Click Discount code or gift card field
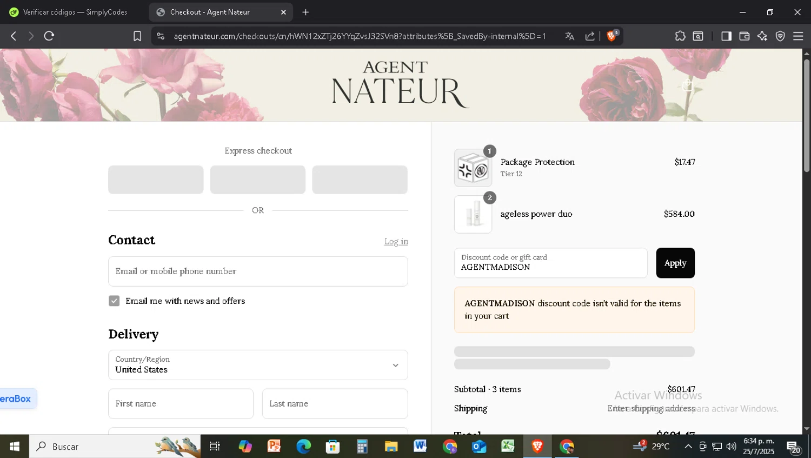Image resolution: width=811 pixels, height=458 pixels. (x=550, y=263)
